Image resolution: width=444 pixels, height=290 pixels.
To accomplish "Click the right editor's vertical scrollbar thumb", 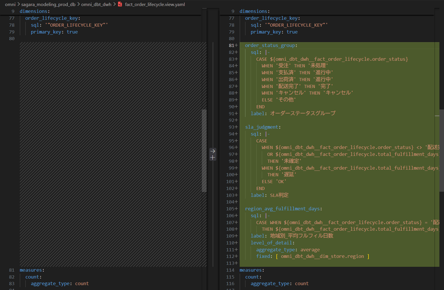I will (x=441, y=150).
